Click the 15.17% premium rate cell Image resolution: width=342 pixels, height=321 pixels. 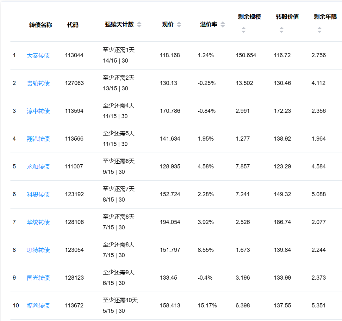pyautogui.click(x=207, y=306)
